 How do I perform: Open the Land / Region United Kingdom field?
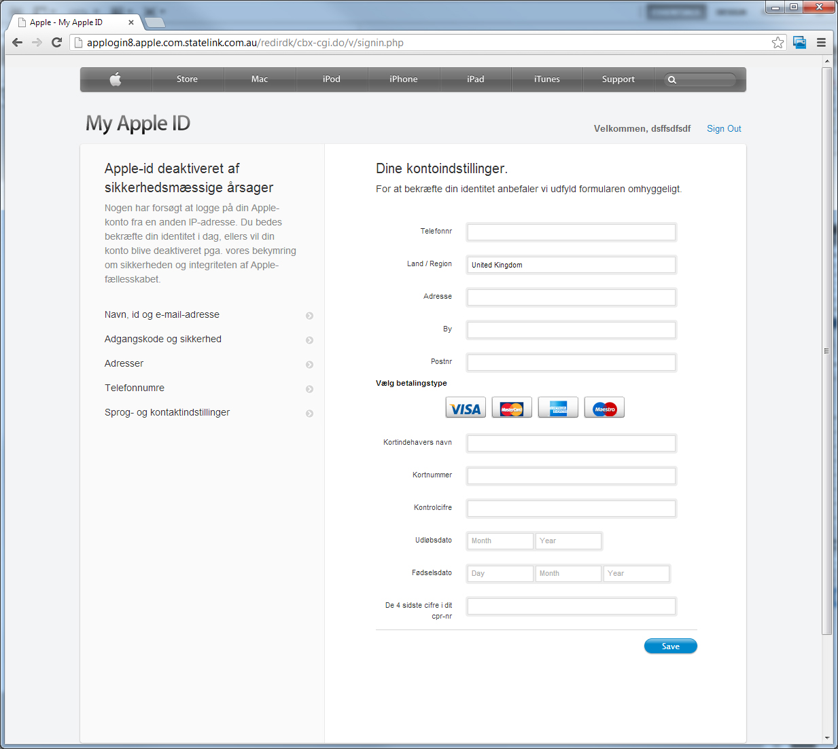click(x=571, y=265)
